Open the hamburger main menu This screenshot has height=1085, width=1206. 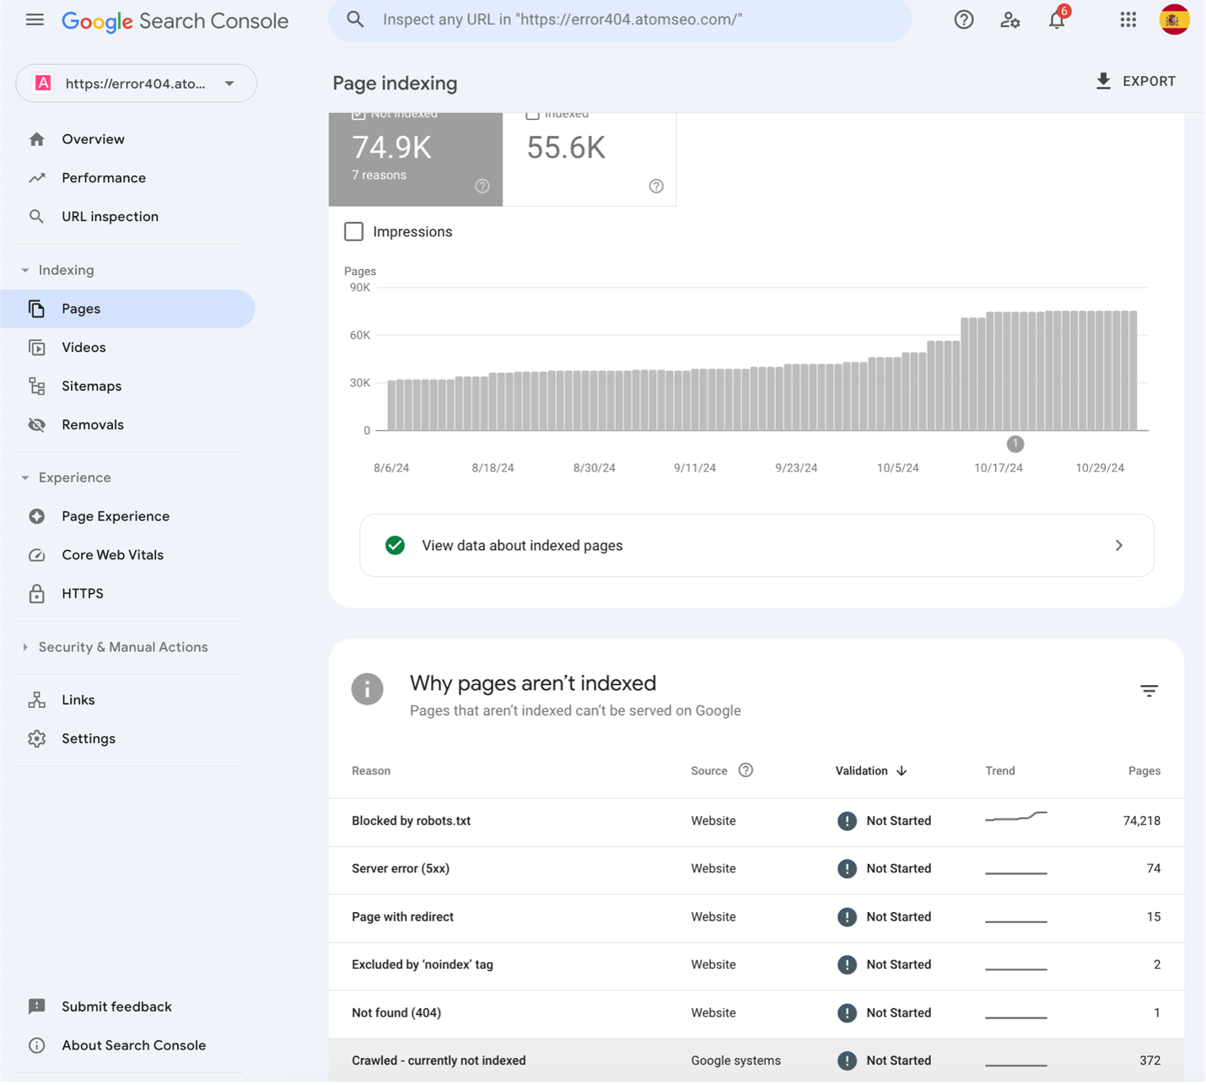[35, 19]
